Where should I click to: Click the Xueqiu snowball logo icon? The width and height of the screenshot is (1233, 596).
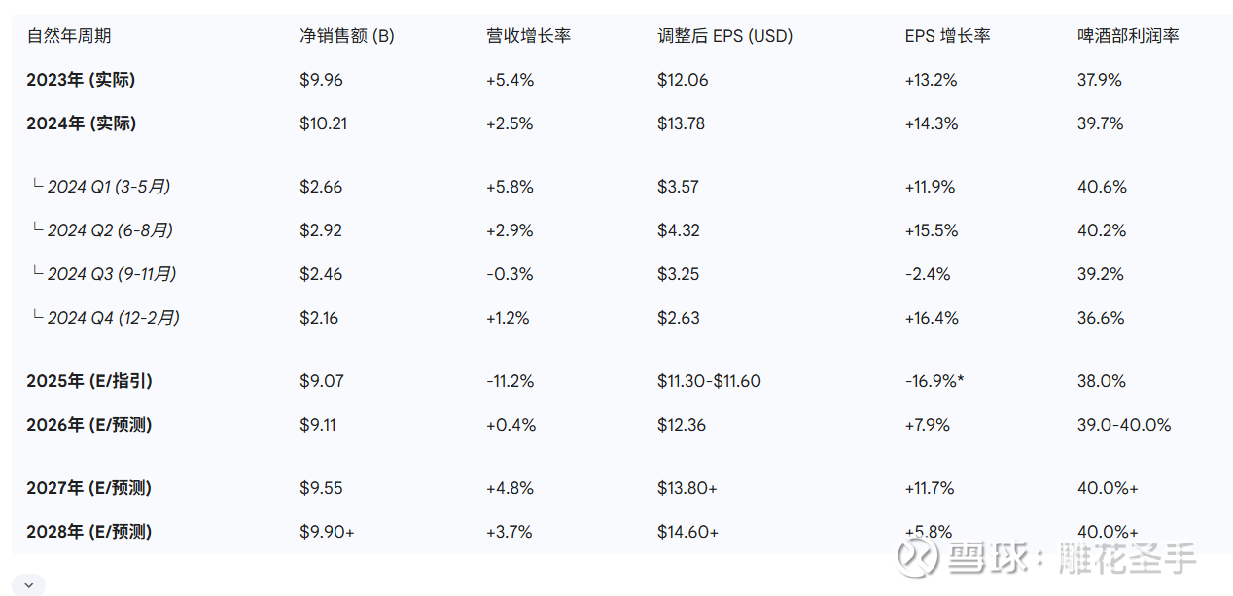point(919,557)
